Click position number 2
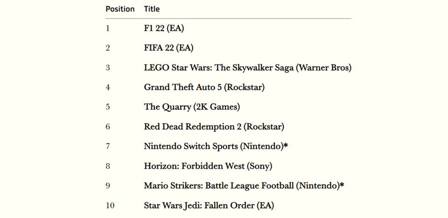 (108, 48)
